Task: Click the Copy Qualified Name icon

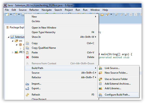Action: point(27,48)
